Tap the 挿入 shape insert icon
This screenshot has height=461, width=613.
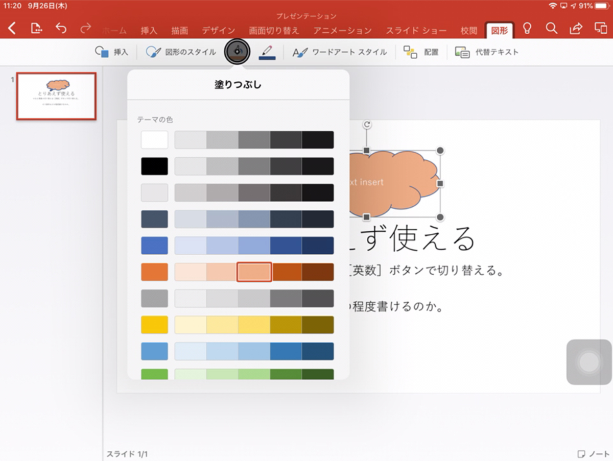coord(111,52)
